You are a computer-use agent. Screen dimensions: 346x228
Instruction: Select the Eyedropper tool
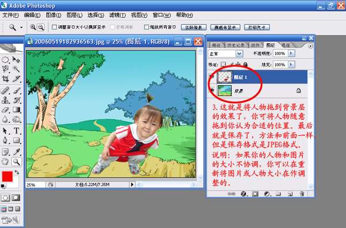coord(16,151)
